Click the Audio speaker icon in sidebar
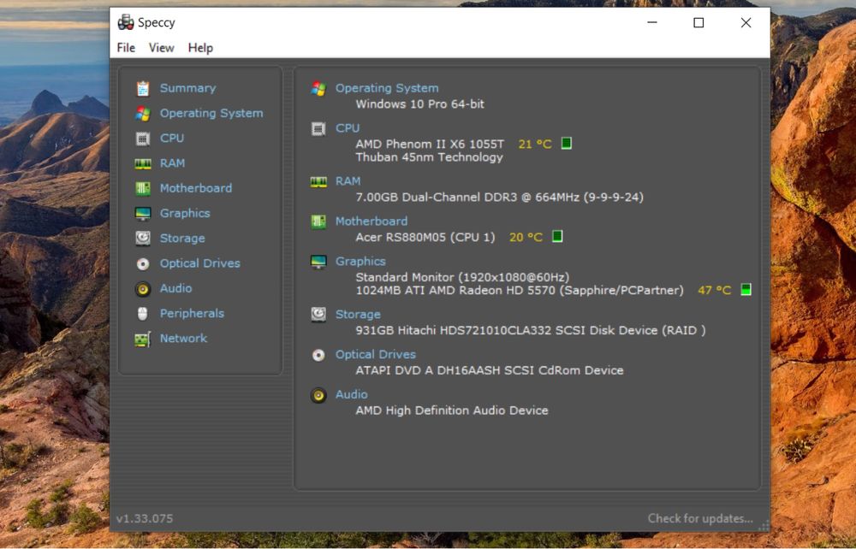Screen dimensions: 856x549 pos(142,289)
